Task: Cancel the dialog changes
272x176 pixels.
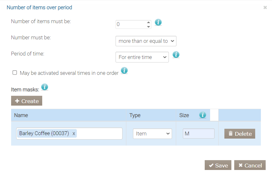Action: click(250, 165)
